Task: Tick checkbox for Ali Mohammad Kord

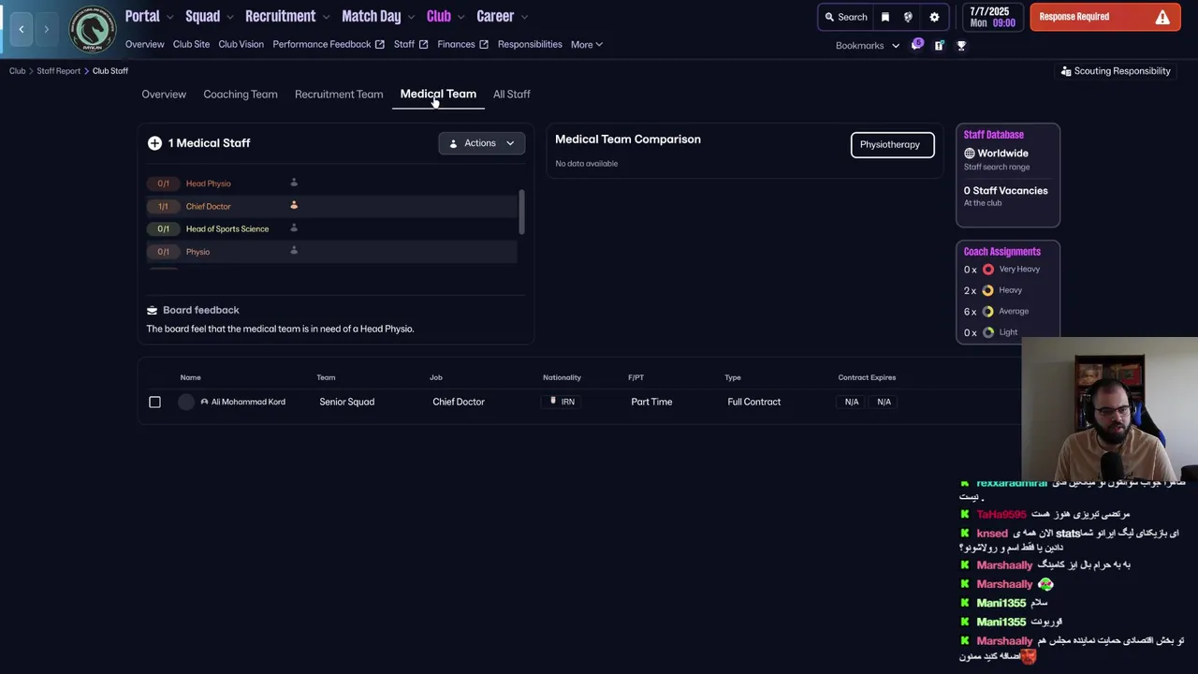Action: click(154, 402)
